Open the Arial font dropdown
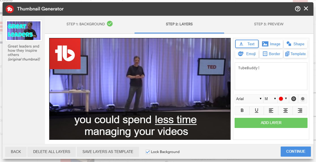The height and width of the screenshot is (162, 316). coord(249,99)
